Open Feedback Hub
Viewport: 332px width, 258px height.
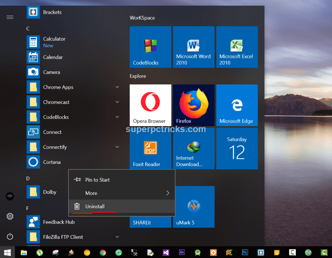pos(73,222)
